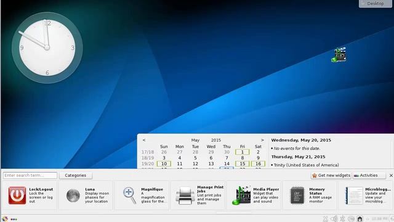Select Friday May 1 in the calendar

[x=242, y=152]
